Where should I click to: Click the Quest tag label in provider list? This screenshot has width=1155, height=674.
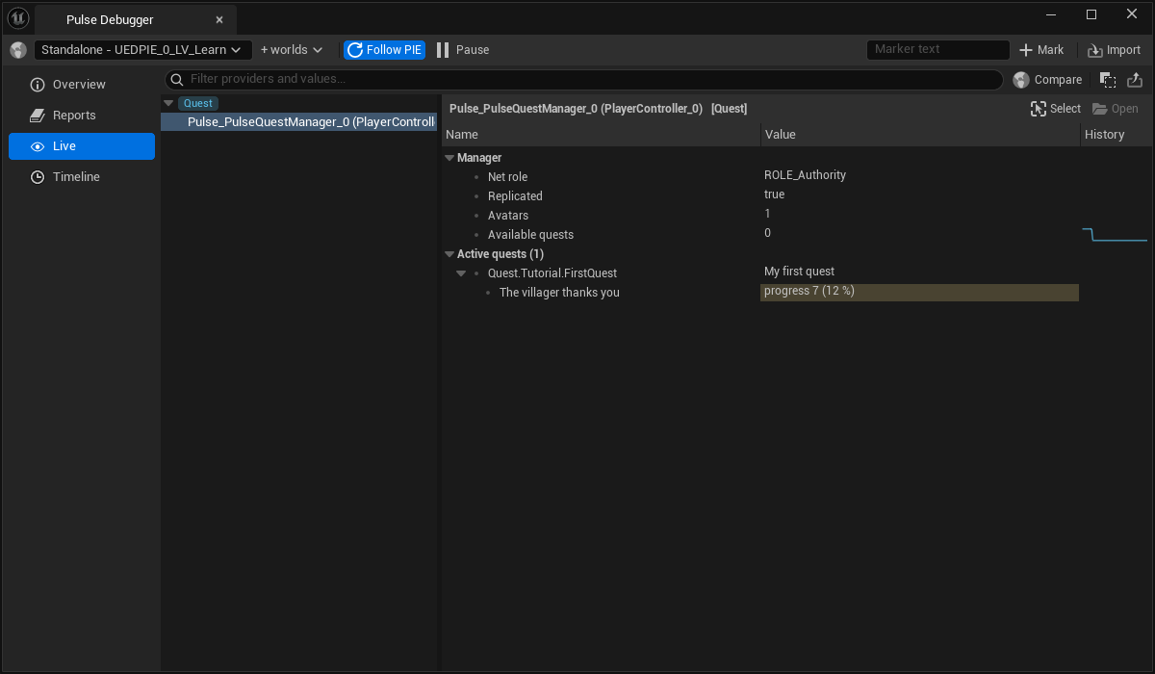tap(198, 103)
